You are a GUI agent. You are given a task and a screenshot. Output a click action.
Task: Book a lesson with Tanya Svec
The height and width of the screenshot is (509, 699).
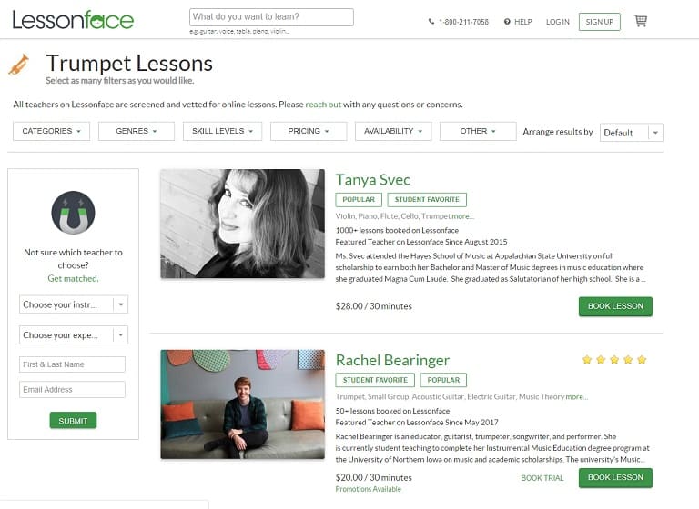coord(615,306)
